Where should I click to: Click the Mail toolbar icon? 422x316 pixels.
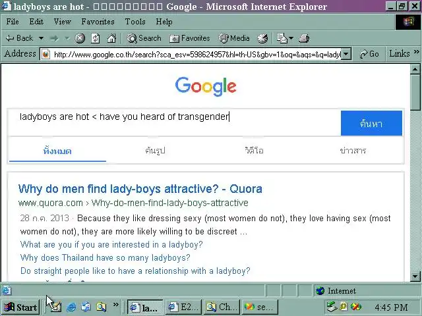click(282, 38)
